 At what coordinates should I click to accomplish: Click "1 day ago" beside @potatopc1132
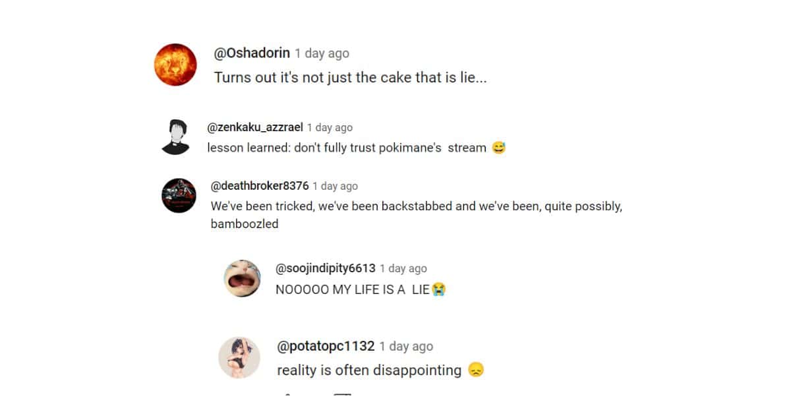(406, 346)
